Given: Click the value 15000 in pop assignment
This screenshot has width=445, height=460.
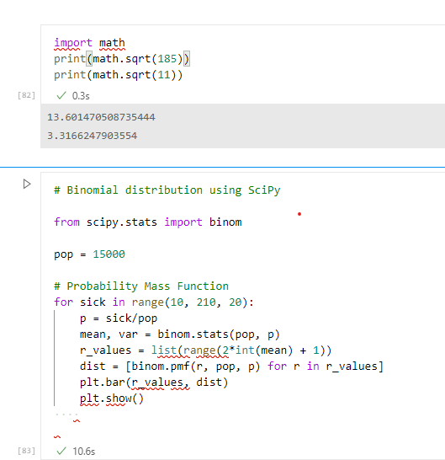Looking at the screenshot, I should tap(109, 254).
